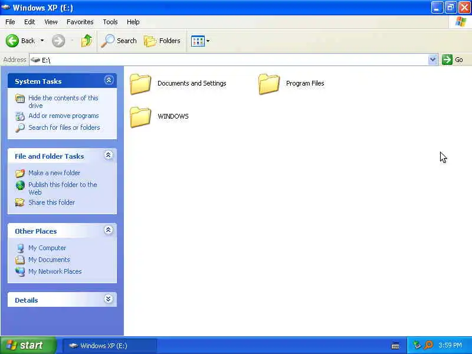Click the green Back arrow icon
The width and height of the screenshot is (472, 354).
12,41
